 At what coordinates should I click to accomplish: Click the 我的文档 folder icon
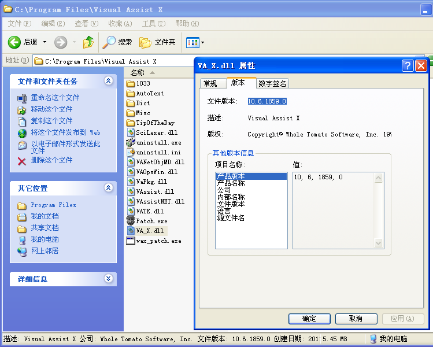(22, 217)
